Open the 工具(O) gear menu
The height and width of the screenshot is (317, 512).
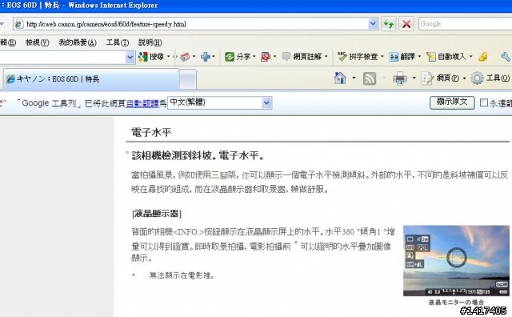[490, 78]
